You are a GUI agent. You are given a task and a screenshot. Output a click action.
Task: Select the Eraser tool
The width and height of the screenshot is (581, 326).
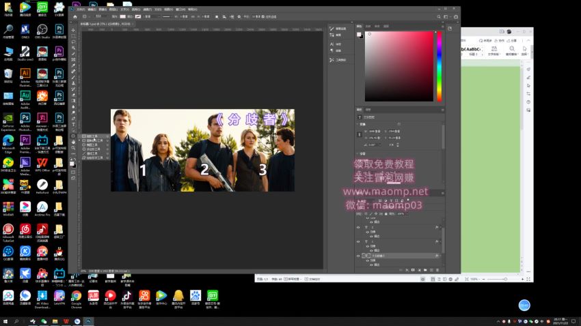pyautogui.click(x=73, y=95)
